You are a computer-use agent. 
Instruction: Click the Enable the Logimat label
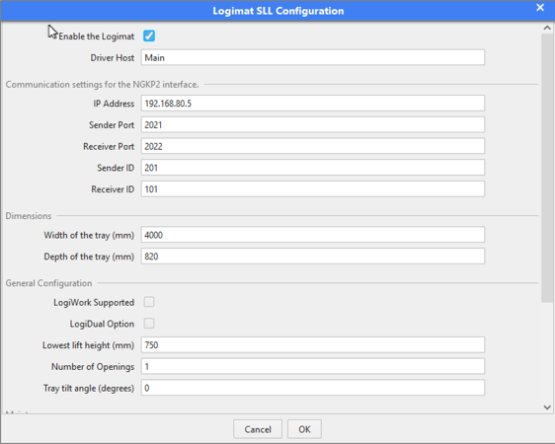96,37
